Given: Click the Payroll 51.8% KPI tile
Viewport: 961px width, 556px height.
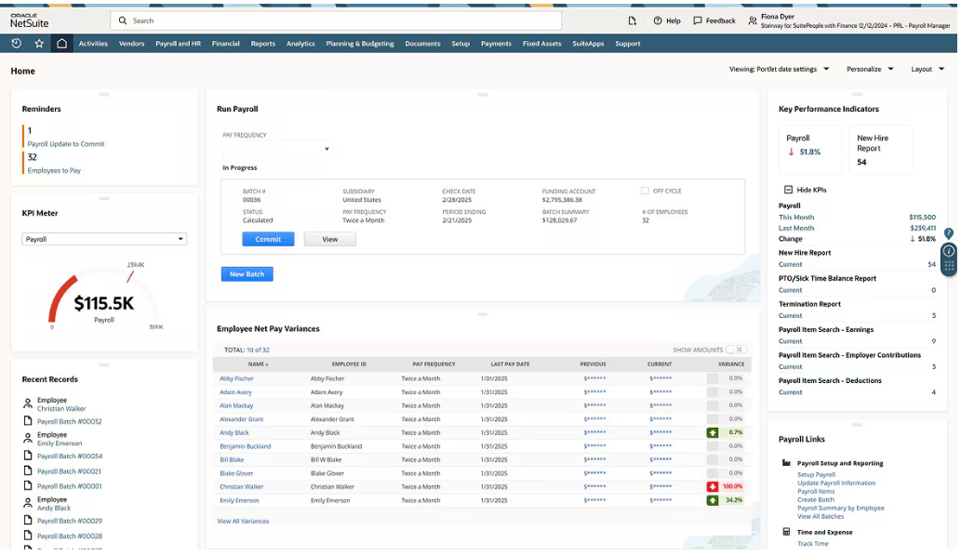Looking at the screenshot, I should click(809, 150).
